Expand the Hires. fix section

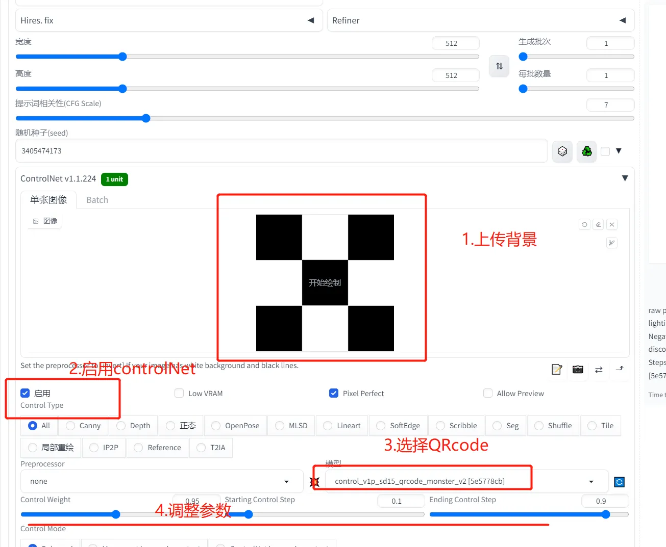click(x=168, y=20)
